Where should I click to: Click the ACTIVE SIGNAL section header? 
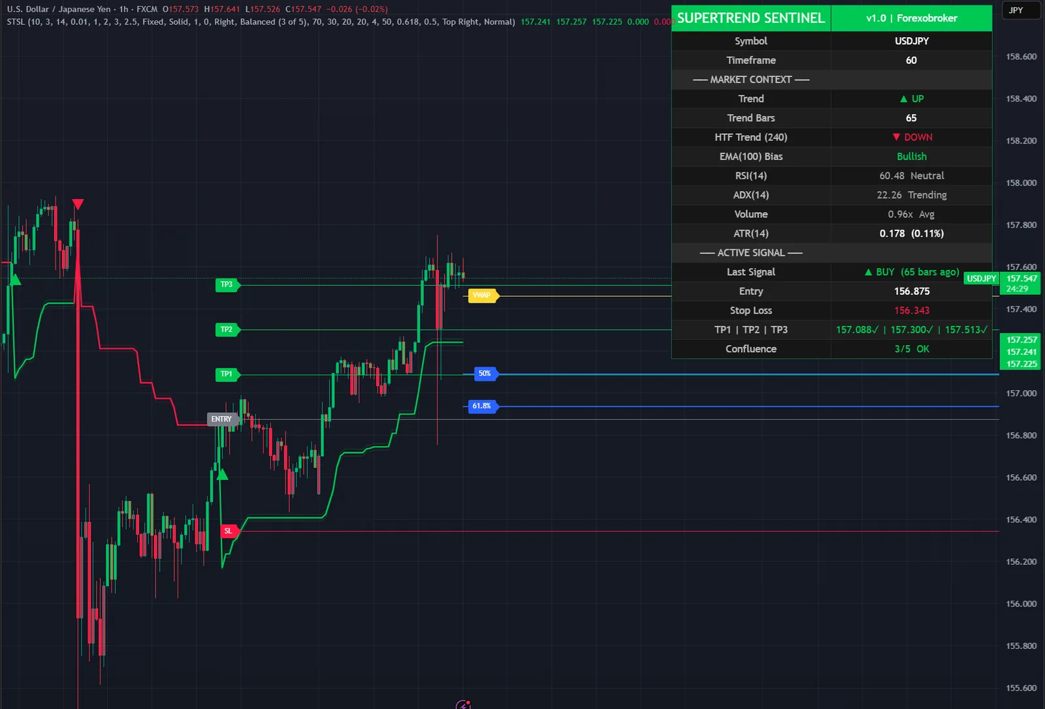coord(751,253)
